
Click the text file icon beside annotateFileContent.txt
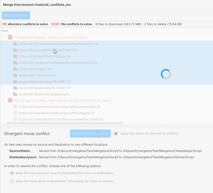click(x=15, y=119)
